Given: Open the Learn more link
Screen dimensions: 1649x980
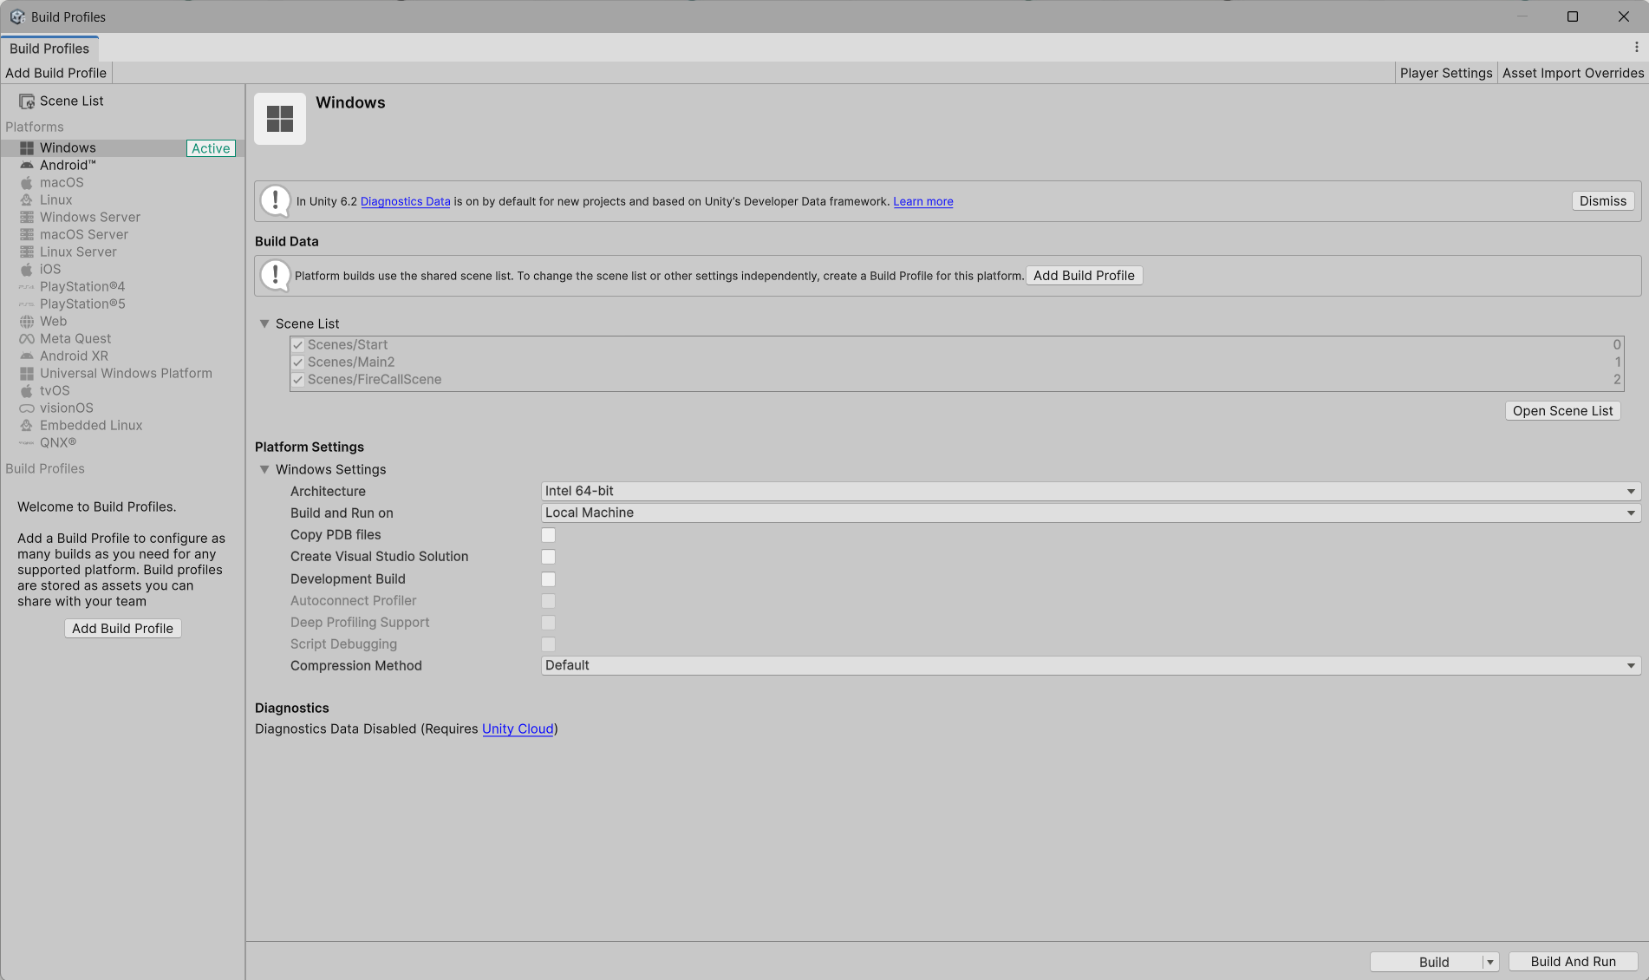Looking at the screenshot, I should [x=922, y=201].
